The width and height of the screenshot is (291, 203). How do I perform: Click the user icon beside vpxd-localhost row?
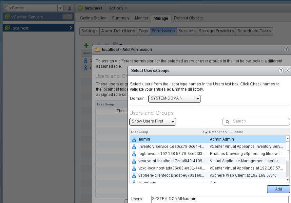tap(134, 169)
